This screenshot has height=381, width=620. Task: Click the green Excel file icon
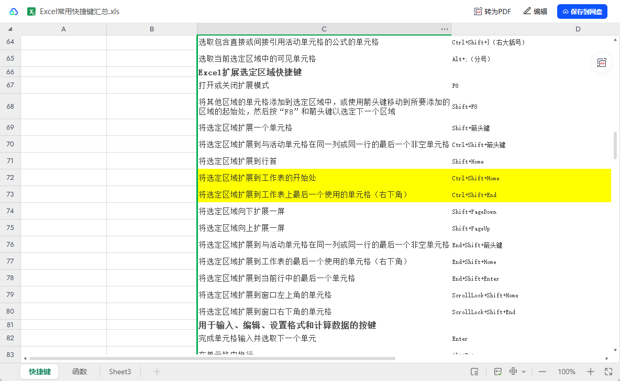point(31,11)
